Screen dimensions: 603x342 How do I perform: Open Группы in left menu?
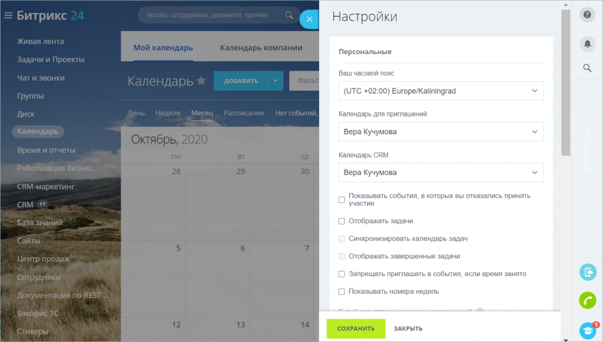(x=31, y=96)
